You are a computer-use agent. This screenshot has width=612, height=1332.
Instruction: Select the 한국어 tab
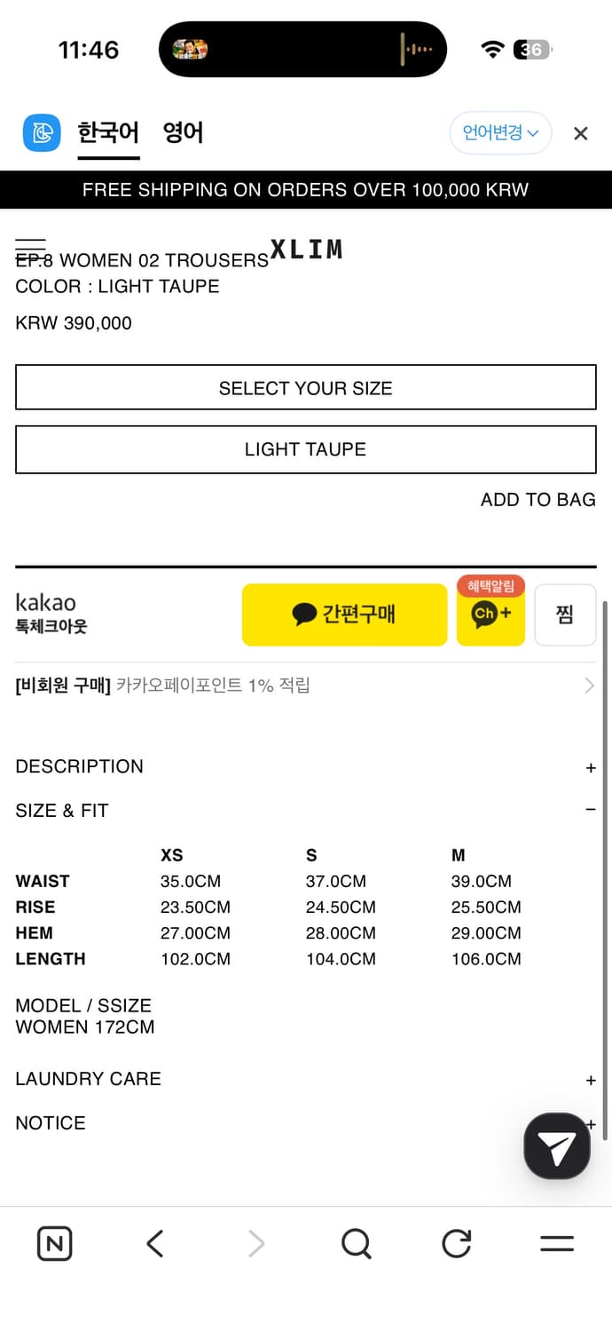point(108,133)
